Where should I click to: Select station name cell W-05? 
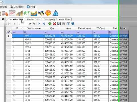point(34,51)
